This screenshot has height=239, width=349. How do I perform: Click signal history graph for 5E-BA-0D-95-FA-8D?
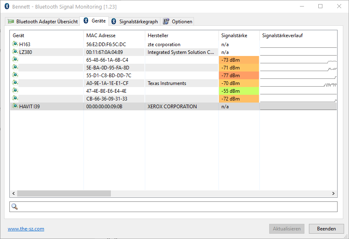click(298, 68)
